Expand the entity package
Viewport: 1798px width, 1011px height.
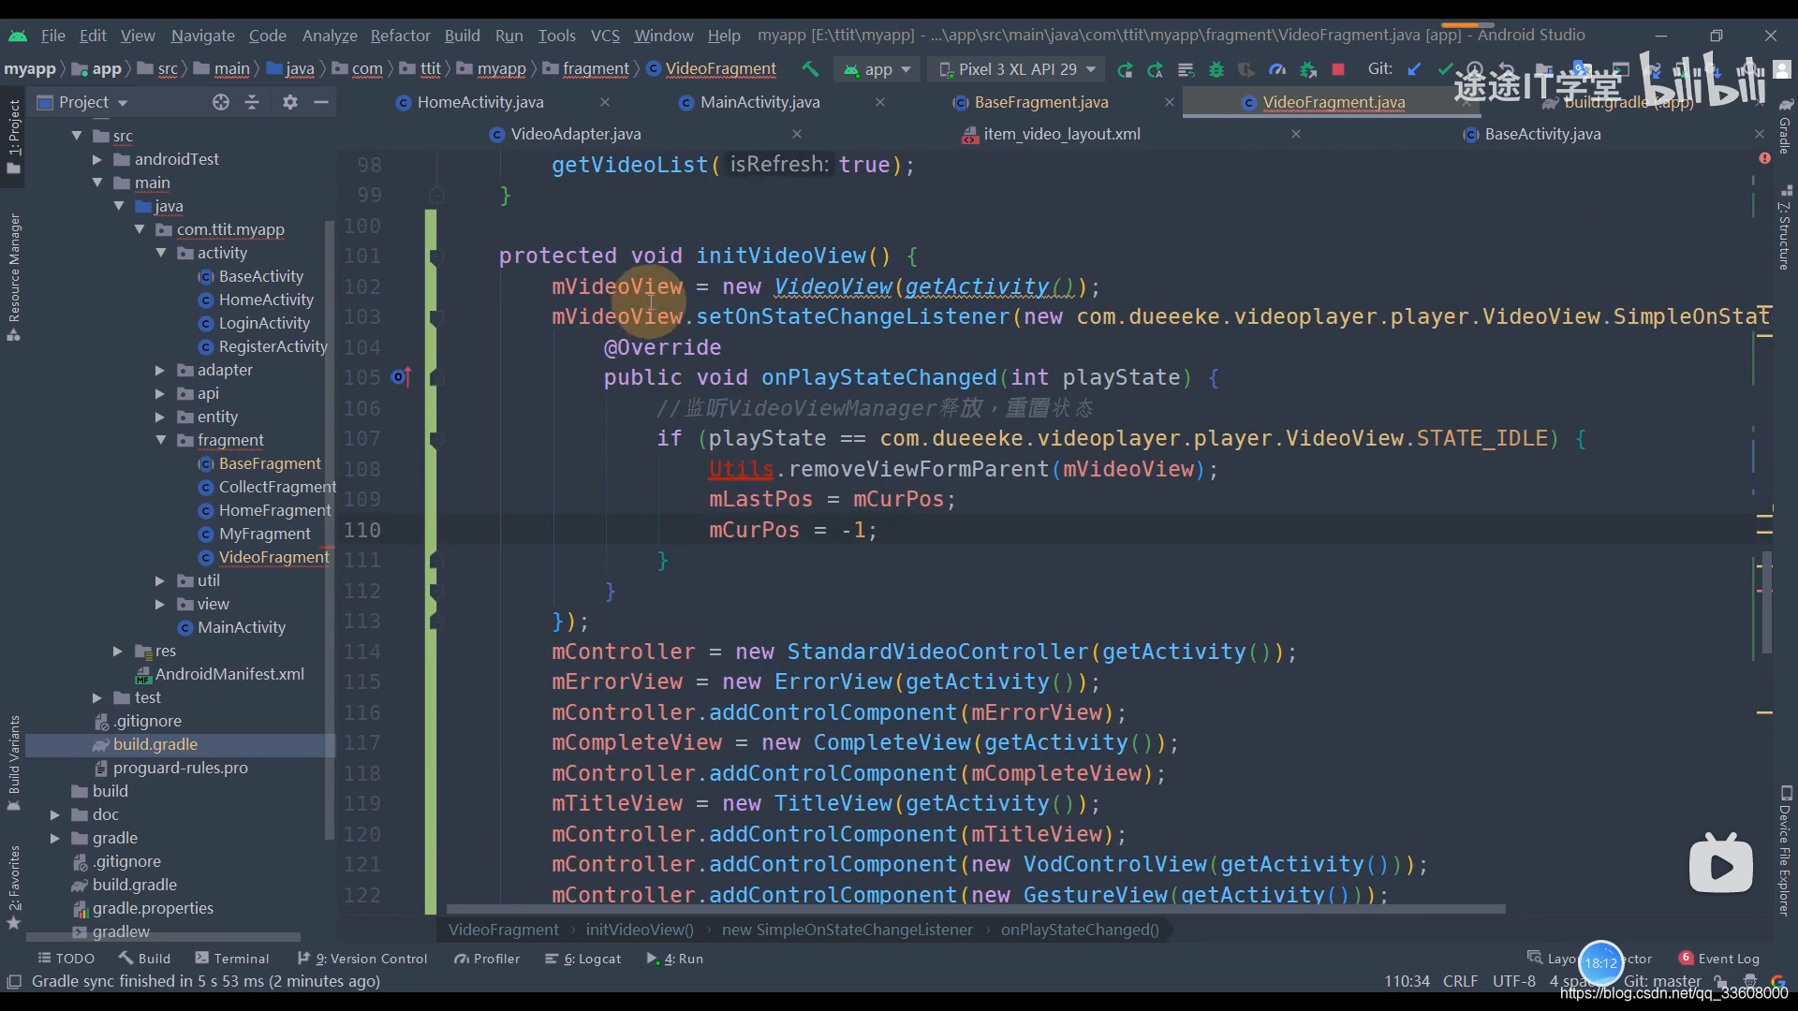click(x=160, y=417)
